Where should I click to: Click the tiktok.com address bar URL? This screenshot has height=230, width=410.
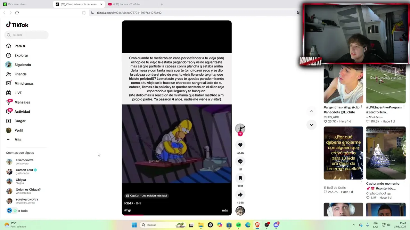129,13
